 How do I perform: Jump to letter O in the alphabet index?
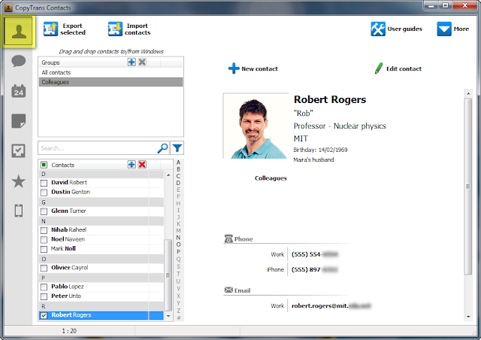tap(178, 244)
